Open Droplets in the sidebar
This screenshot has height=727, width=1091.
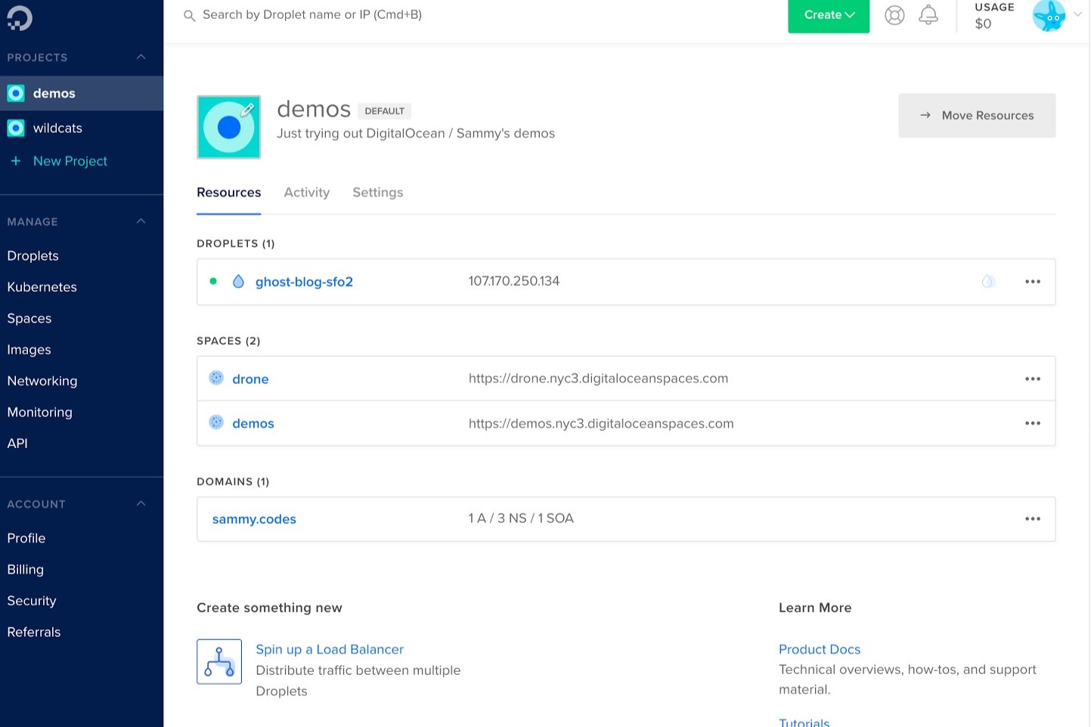[33, 255]
